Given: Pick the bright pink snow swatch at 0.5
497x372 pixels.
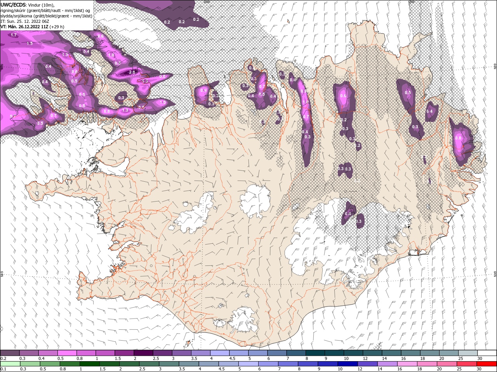Looking at the screenshot, I should [67, 353].
